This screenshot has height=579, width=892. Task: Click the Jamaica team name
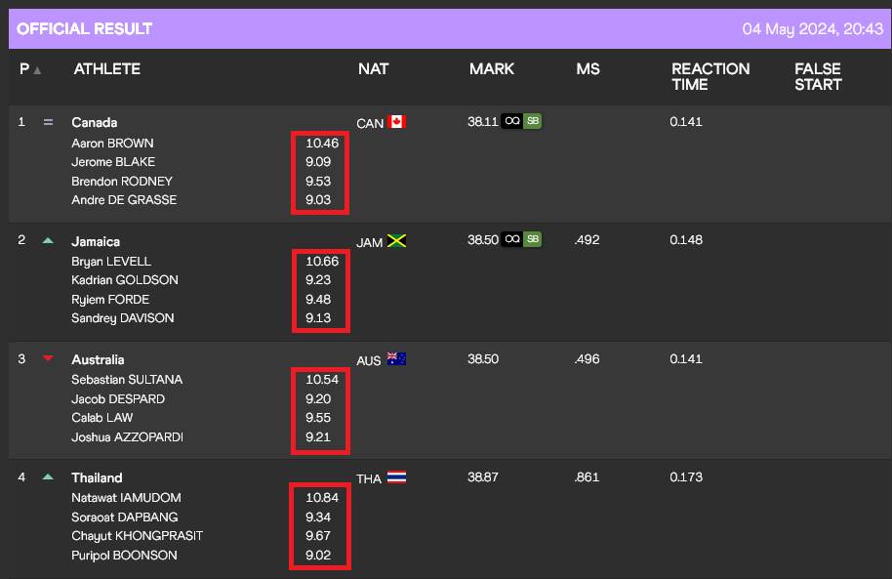click(x=97, y=241)
